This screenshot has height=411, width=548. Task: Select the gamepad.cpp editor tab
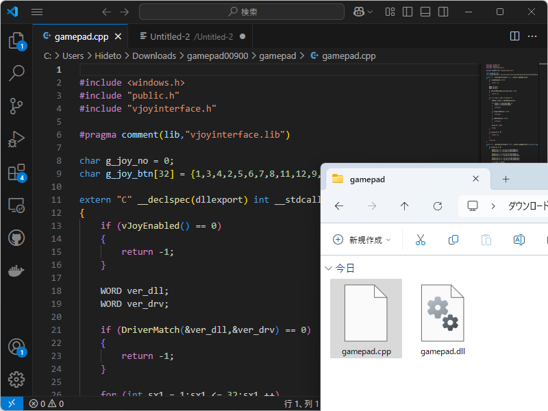[x=81, y=36]
